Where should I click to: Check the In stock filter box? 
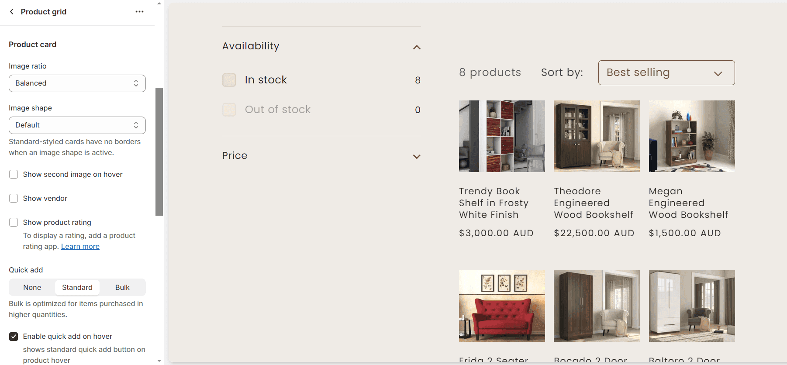pos(229,80)
